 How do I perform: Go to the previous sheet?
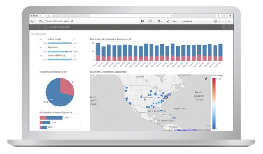click(223, 21)
